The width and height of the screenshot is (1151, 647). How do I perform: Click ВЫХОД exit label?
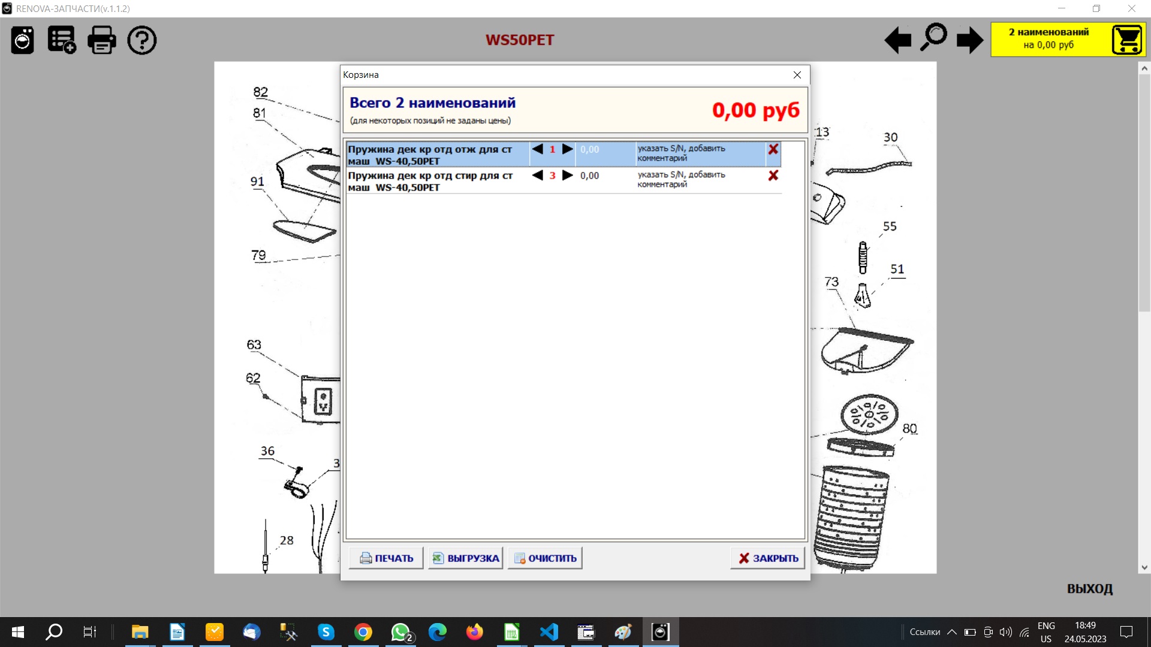tap(1089, 589)
